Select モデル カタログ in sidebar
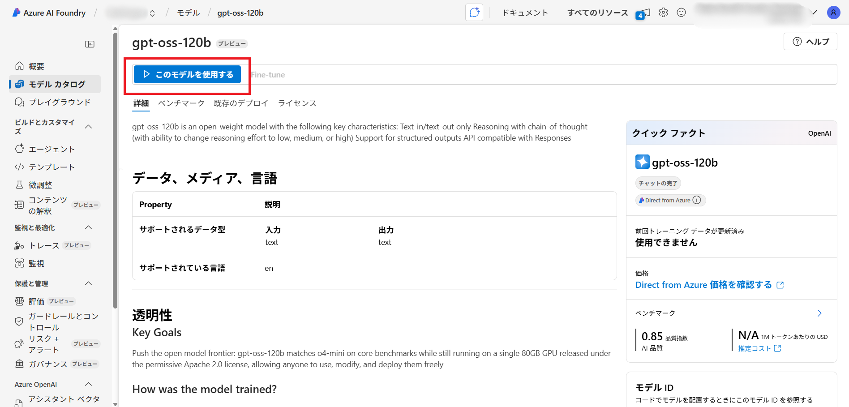Image resolution: width=849 pixels, height=407 pixels. coord(55,84)
